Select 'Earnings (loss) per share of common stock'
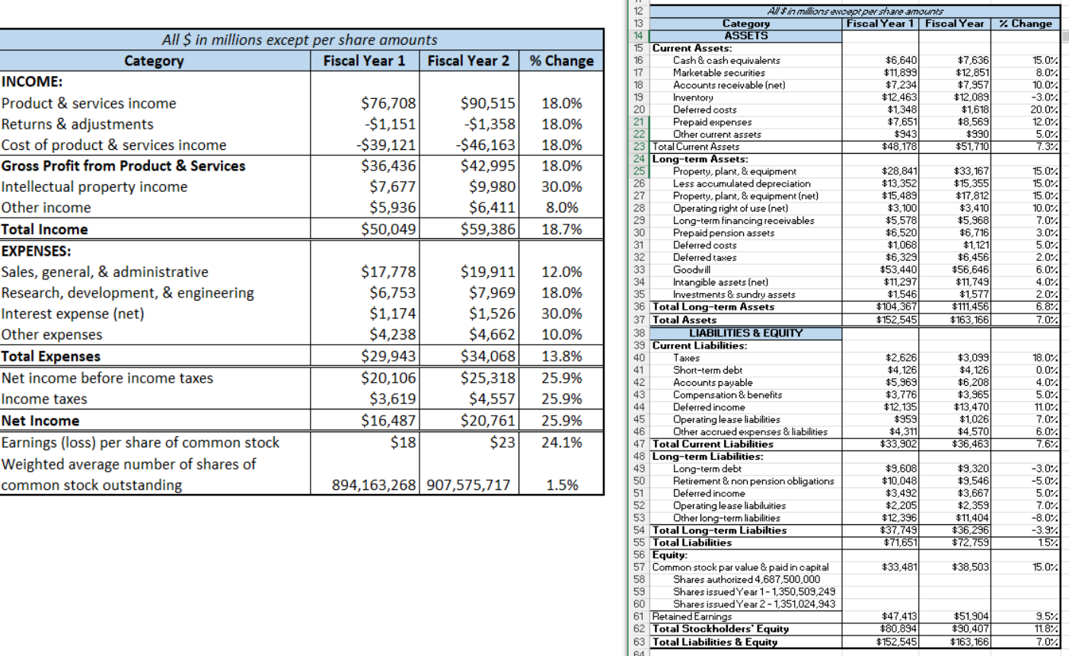Image resolution: width=1069 pixels, height=656 pixels. point(141,442)
